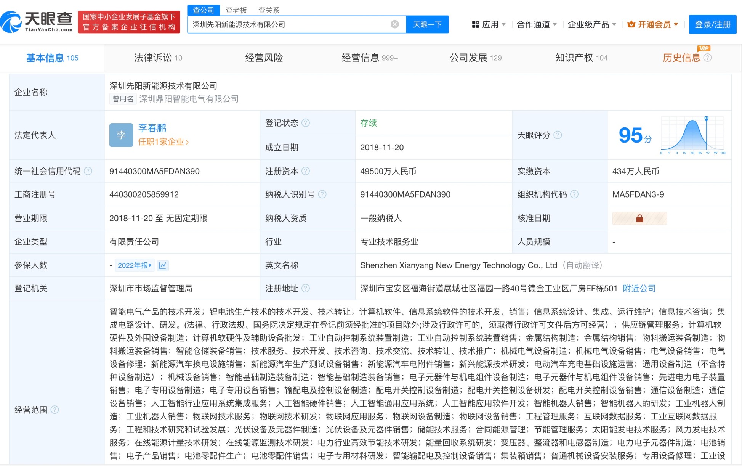Switch to the 查关系 search tab
The width and height of the screenshot is (742, 466).
click(x=269, y=10)
